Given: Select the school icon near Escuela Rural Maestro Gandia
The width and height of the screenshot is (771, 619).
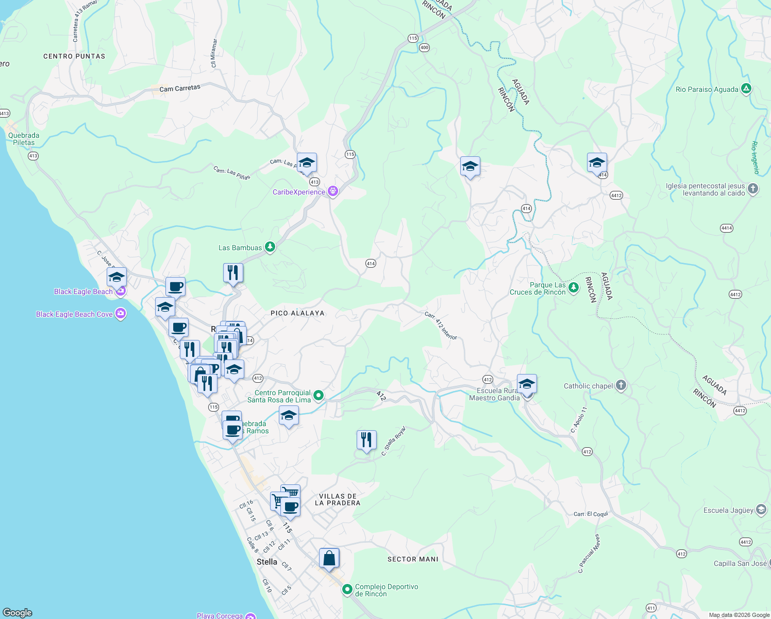Looking at the screenshot, I should [526, 383].
